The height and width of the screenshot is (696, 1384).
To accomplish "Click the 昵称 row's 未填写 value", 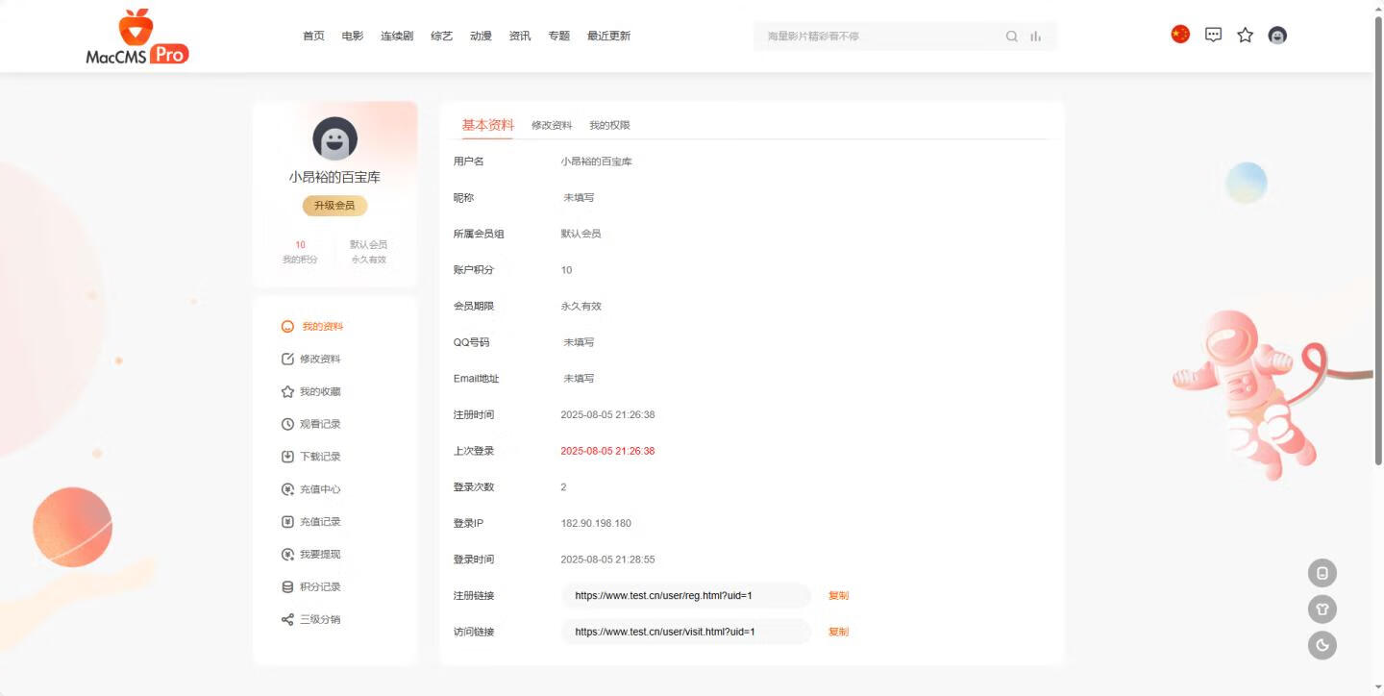I will pyautogui.click(x=579, y=198).
